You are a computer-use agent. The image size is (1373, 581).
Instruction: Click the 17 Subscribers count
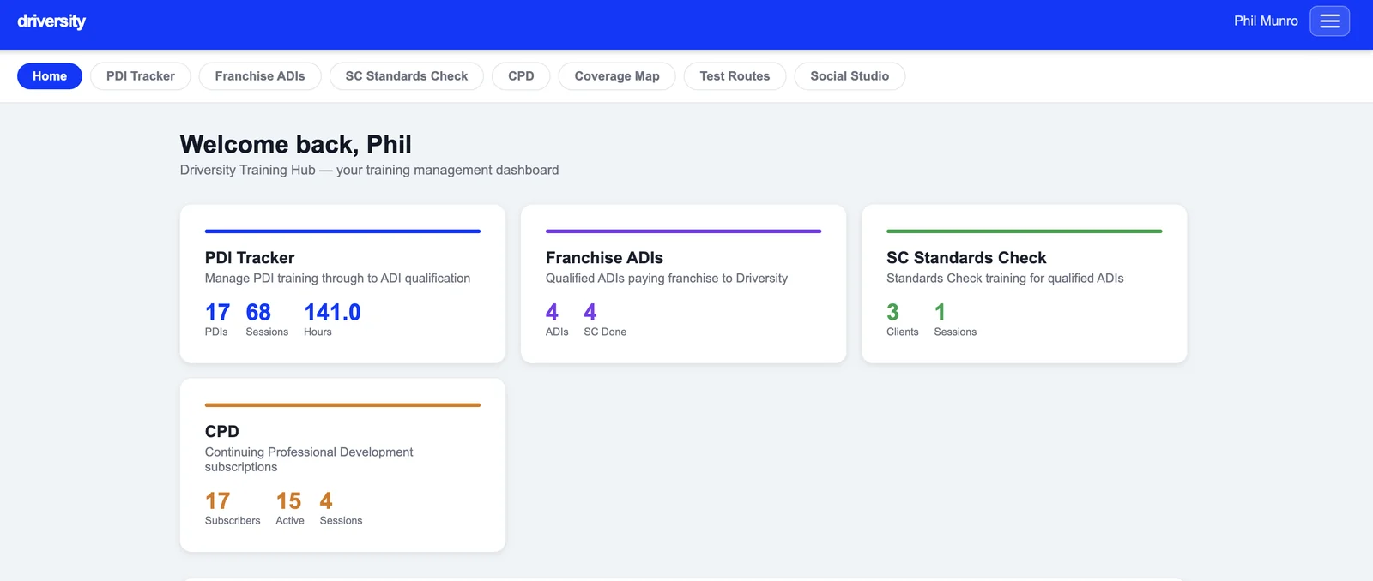217,501
